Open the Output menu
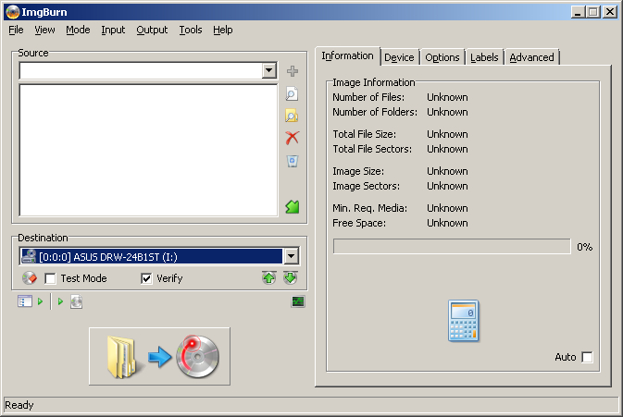The image size is (623, 417). coord(152,30)
